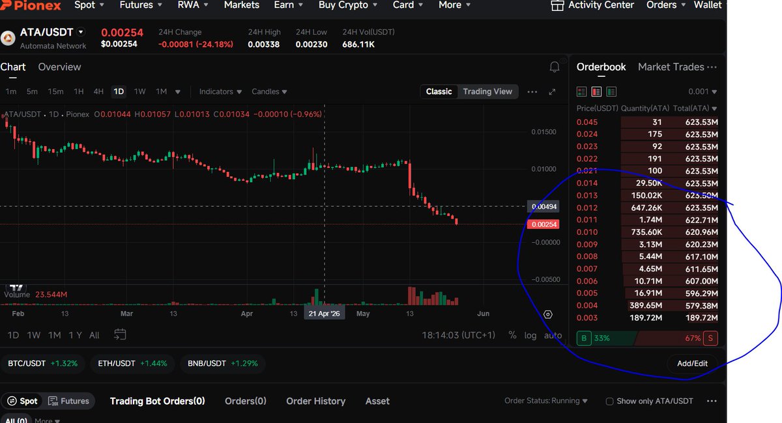Open the orderbook panel three-dot menu
The height and width of the screenshot is (423, 782).
pyautogui.click(x=712, y=67)
